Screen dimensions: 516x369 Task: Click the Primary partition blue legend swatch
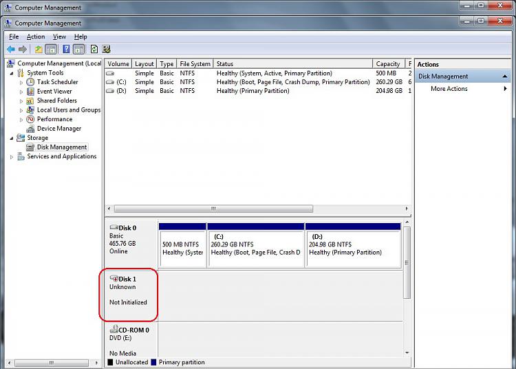click(x=153, y=362)
